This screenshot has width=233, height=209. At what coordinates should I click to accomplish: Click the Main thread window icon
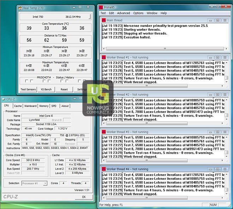(x=104, y=20)
